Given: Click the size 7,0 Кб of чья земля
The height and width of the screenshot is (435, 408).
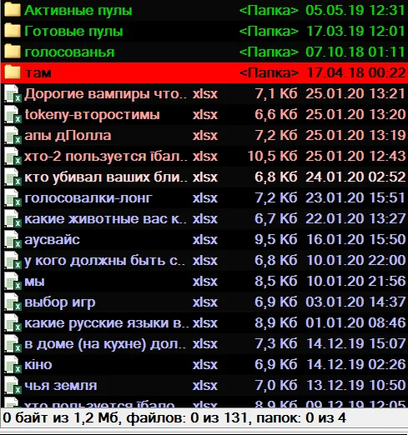Looking at the screenshot, I should [276, 385].
